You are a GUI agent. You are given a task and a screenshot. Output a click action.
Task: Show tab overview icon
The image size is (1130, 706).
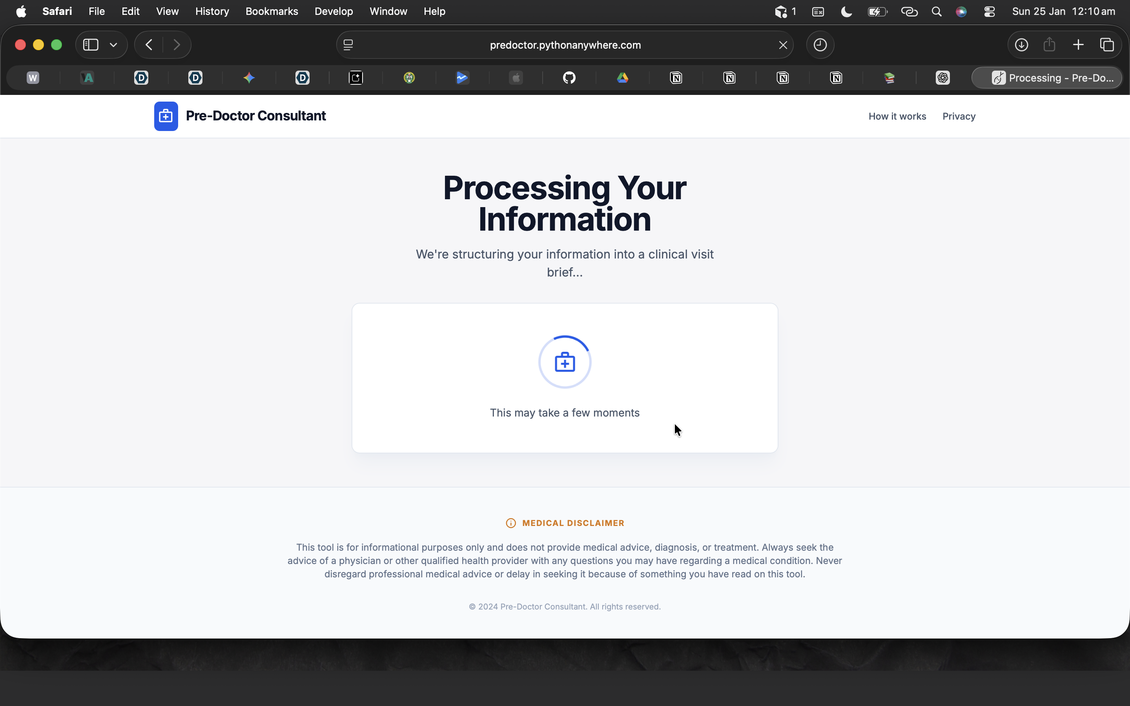click(1106, 45)
